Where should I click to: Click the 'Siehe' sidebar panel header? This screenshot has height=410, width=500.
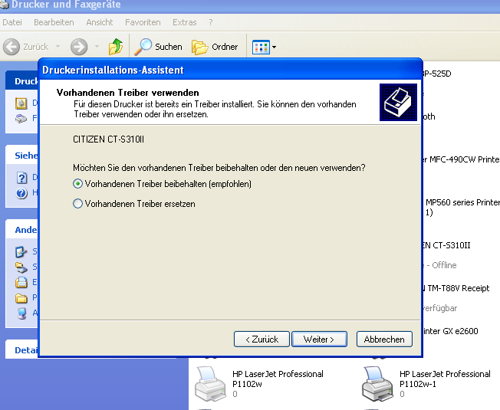click(x=21, y=156)
